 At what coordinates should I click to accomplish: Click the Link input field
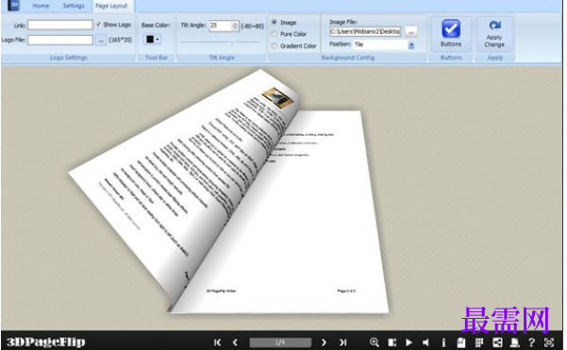pyautogui.click(x=60, y=25)
